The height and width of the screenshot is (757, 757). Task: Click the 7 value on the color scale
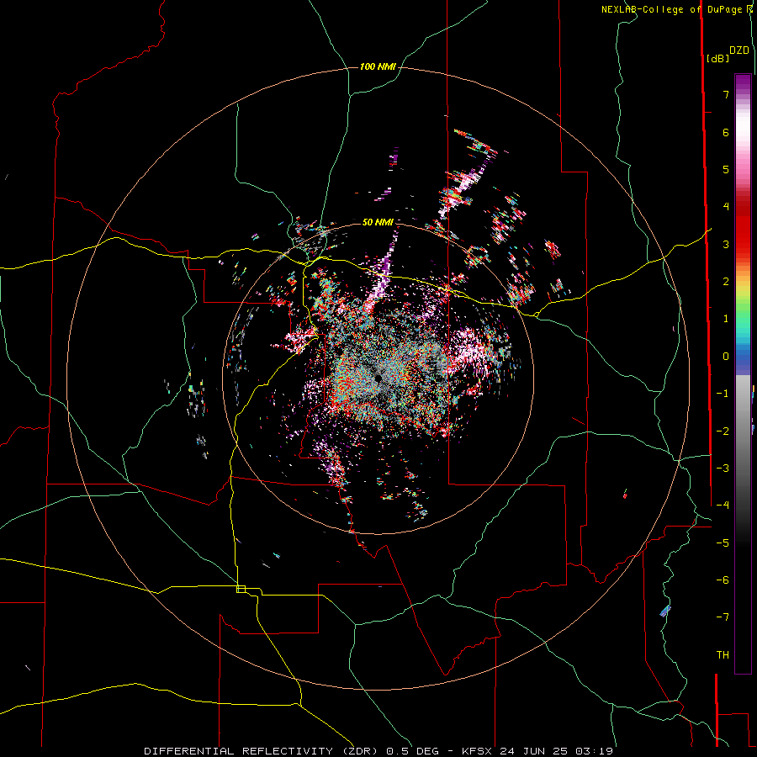pos(726,94)
